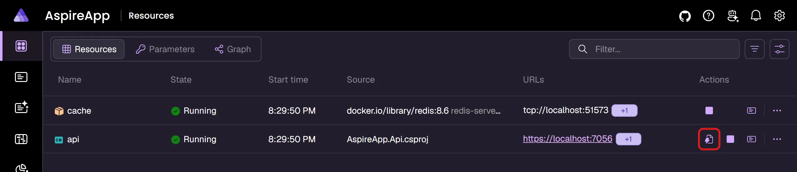Expand +1 URLs badge for api
The image size is (797, 172).
tap(629, 139)
